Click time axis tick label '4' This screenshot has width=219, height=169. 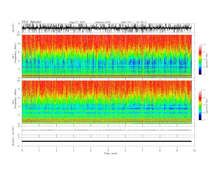(91, 150)
